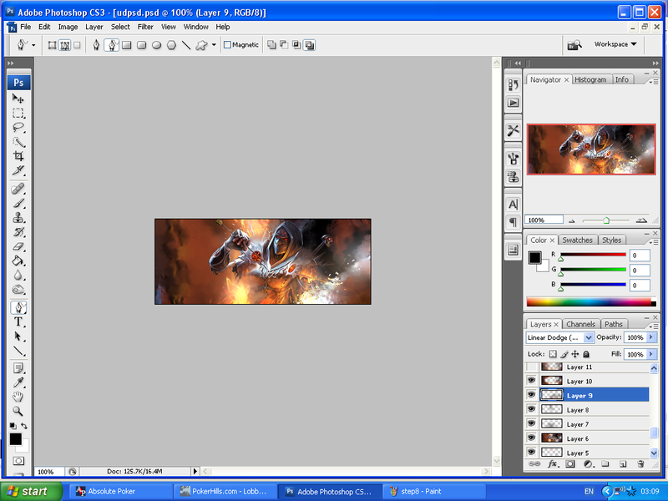The image size is (668, 501).
Task: Open the Windows start menu
Action: tap(32, 491)
